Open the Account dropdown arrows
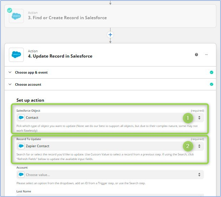Screen dimensions: 221x197 pyautogui.click(x=199, y=175)
